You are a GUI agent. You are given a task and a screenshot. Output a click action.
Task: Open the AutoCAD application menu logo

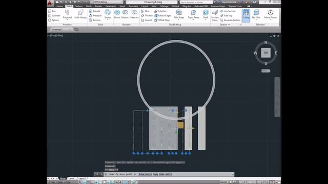coord(50,3)
